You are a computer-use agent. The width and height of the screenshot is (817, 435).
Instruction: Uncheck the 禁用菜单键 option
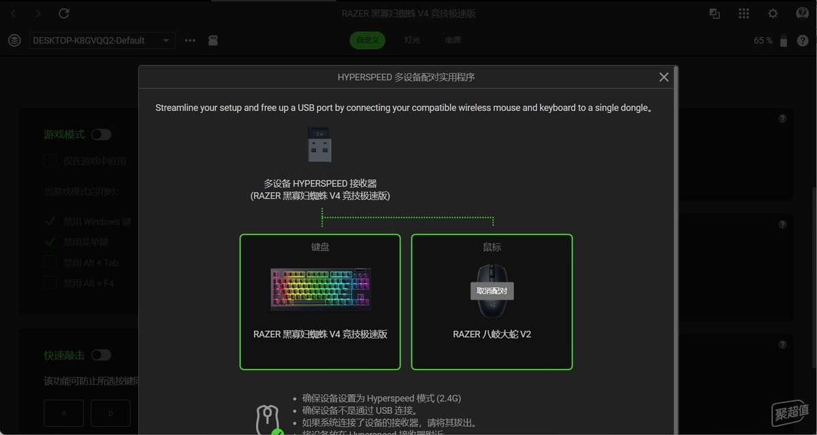50,242
